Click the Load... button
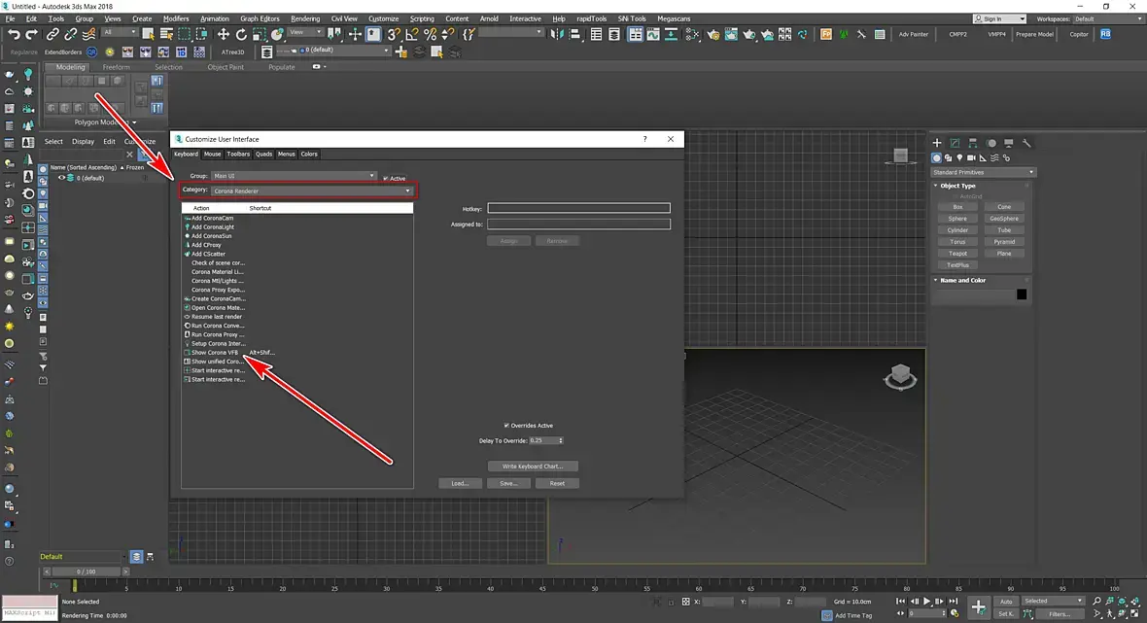1147x623 pixels. pyautogui.click(x=460, y=483)
